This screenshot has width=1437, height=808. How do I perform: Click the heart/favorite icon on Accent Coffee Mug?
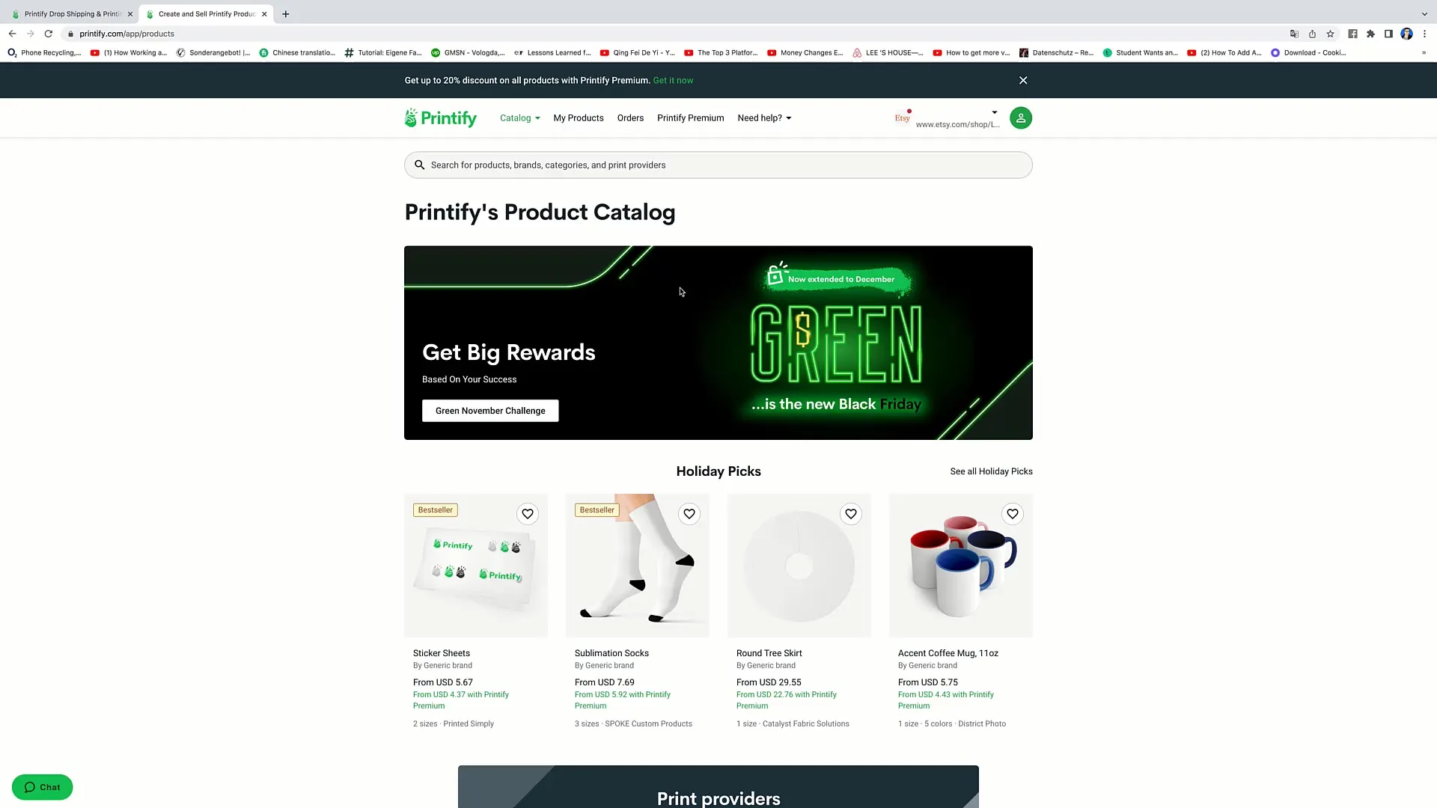click(1013, 513)
